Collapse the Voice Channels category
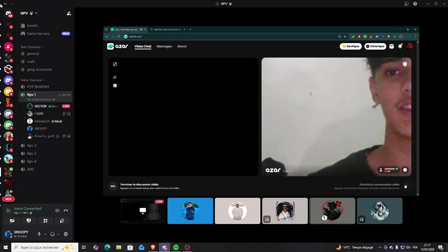448x252 pixels. (33, 80)
